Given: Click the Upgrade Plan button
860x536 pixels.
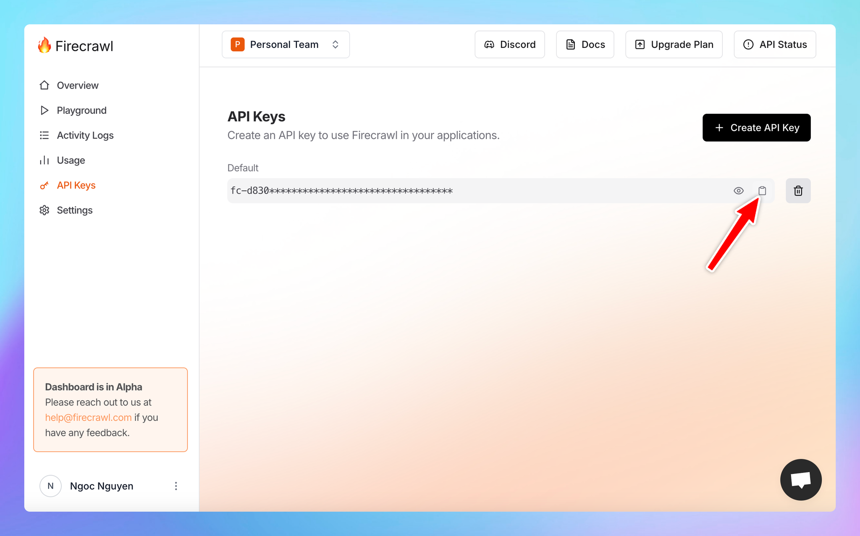Looking at the screenshot, I should [674, 45].
